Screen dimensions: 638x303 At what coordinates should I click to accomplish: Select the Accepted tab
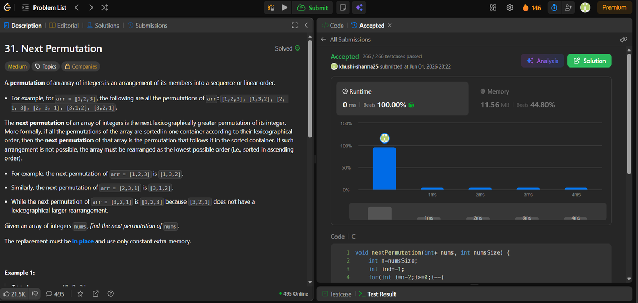[x=368, y=26]
